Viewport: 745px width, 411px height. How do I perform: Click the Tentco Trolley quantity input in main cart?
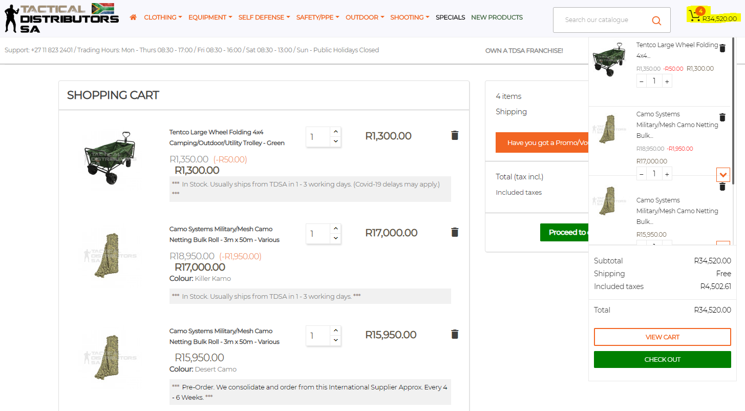click(318, 137)
